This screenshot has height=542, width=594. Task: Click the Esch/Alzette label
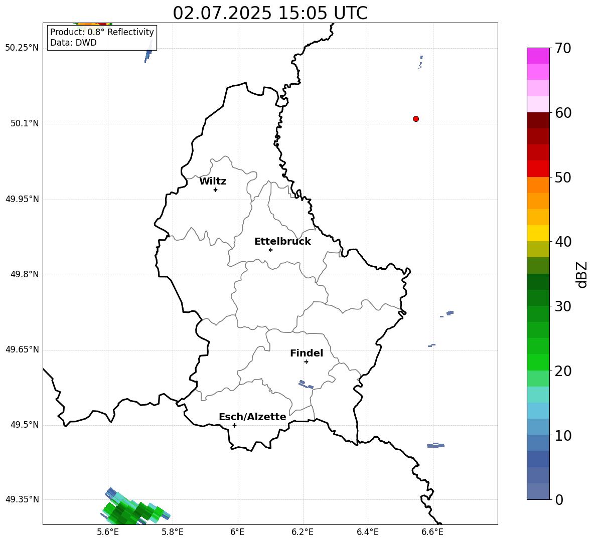pos(252,417)
